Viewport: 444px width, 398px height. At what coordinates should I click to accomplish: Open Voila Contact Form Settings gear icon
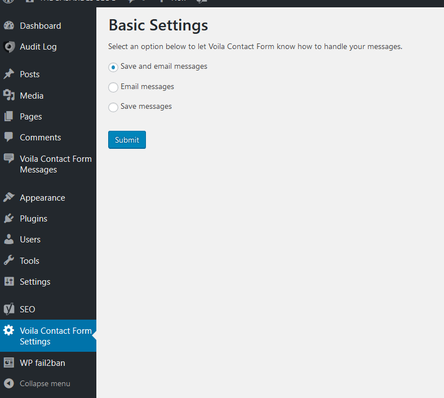[8, 331]
